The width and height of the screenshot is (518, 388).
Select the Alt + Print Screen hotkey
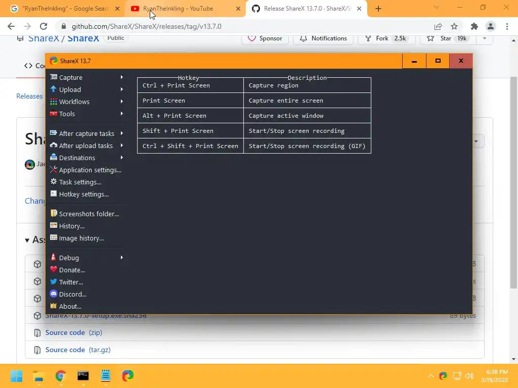(x=175, y=116)
